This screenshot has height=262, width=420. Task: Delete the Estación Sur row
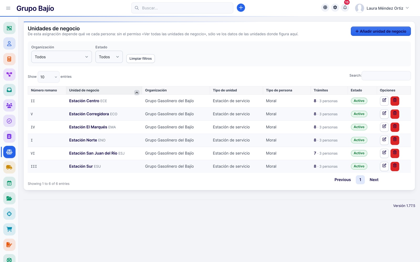pos(395,166)
